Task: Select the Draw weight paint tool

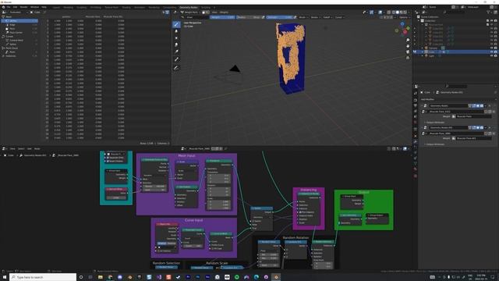Action: click(176, 24)
